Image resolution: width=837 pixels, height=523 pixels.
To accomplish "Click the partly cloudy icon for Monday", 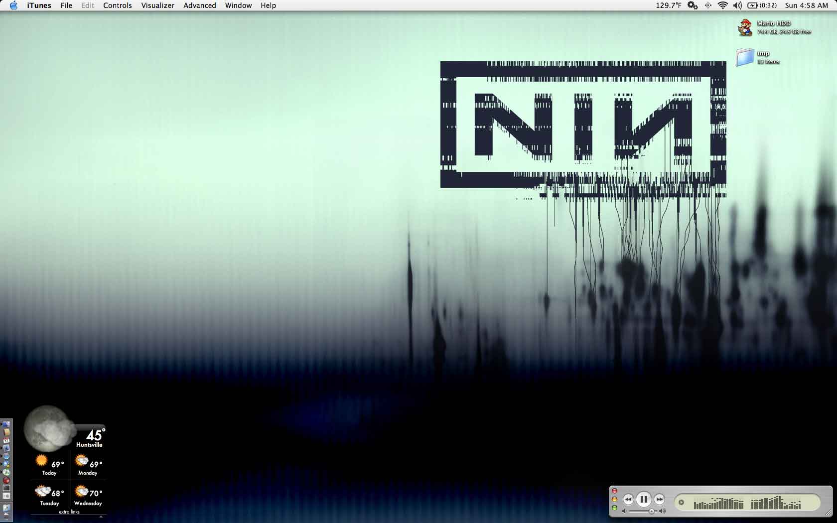I will point(81,460).
